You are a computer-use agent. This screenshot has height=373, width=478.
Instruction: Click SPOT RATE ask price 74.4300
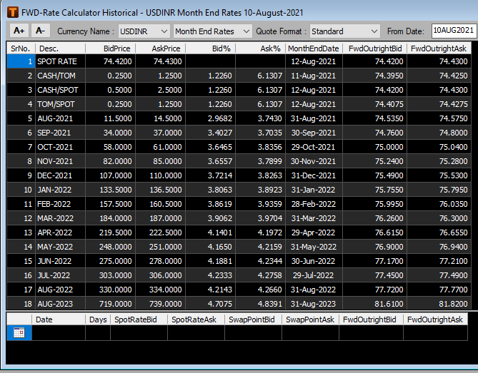coord(161,61)
